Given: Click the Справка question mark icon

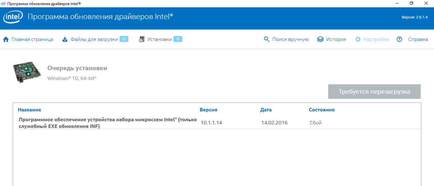Looking at the screenshot, I should coord(399,39).
